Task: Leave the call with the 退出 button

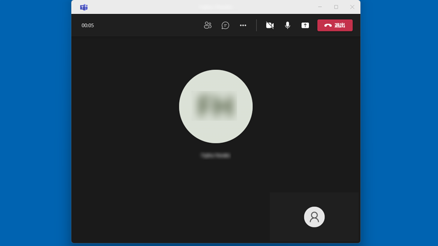Action: (335, 25)
